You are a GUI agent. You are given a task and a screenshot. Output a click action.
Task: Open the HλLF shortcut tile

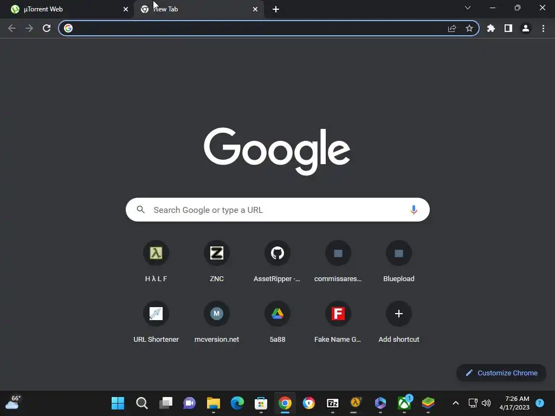coord(156,261)
